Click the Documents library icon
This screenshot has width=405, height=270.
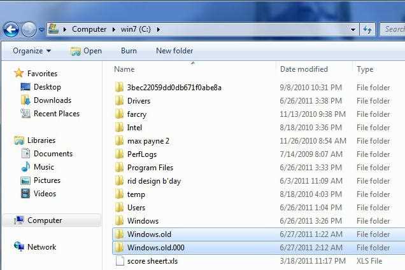[25, 153]
